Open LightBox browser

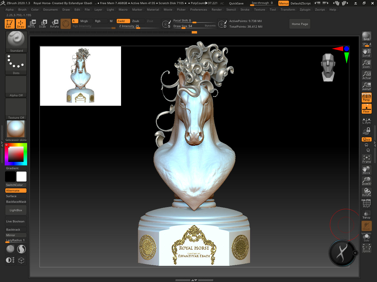coord(16,210)
